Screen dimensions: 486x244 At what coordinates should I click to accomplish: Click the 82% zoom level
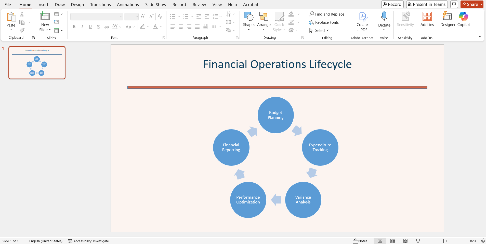[473, 241]
